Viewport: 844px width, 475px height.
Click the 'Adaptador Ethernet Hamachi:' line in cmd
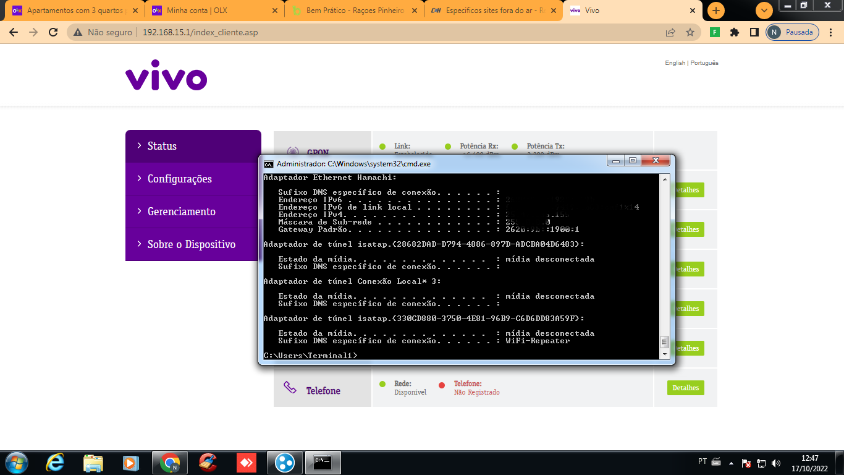coord(330,178)
